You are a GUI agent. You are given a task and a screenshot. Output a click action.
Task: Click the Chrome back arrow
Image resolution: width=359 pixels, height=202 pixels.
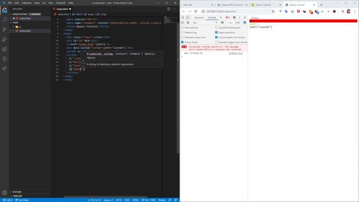(x=184, y=11)
